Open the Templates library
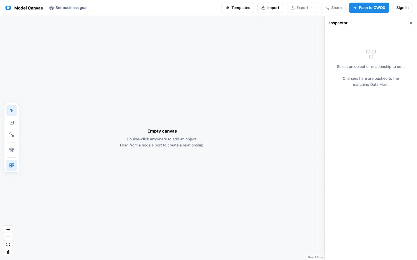Image resolution: width=417 pixels, height=260 pixels. (x=238, y=8)
